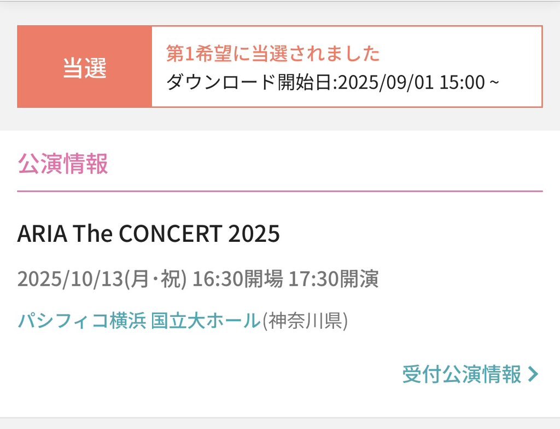The height and width of the screenshot is (429, 560).
Task: Click the pink divider under 公演情報
Action: tap(280, 192)
